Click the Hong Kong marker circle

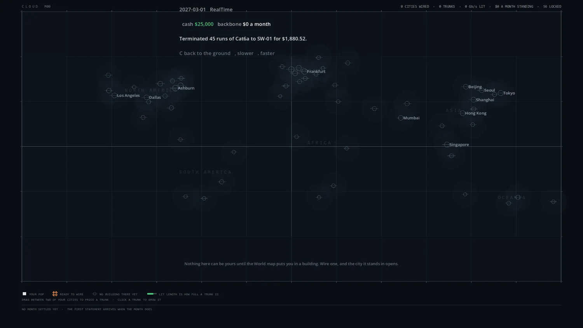click(x=463, y=113)
